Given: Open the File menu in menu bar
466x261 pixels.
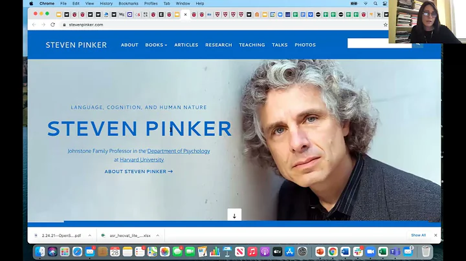Looking at the screenshot, I should 63,4.
